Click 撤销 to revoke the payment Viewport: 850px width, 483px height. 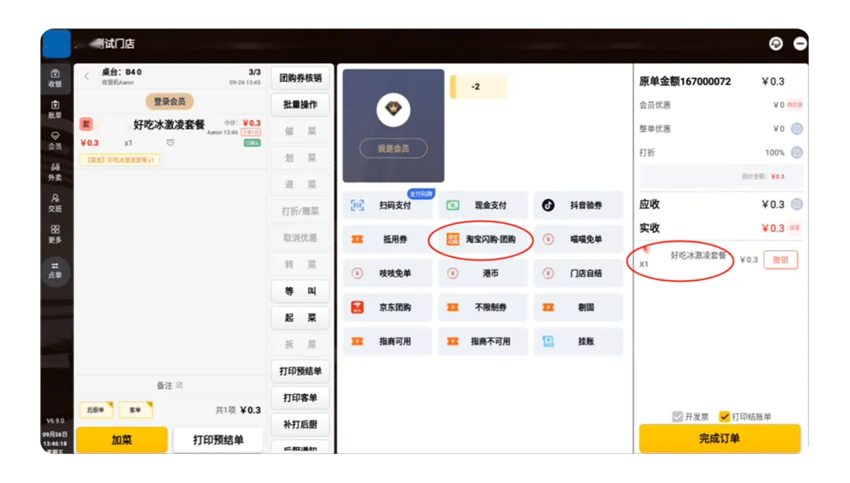click(x=780, y=260)
